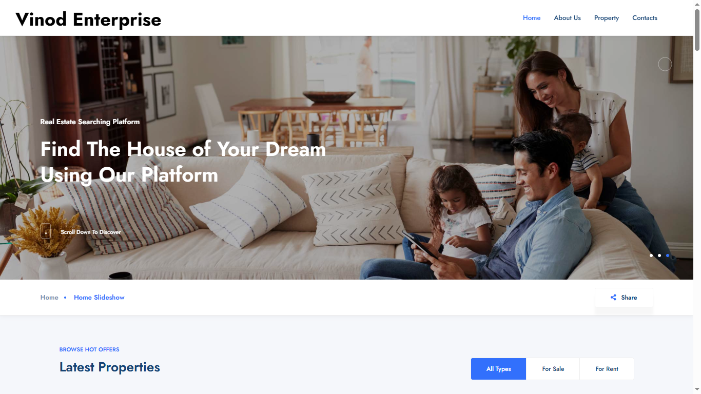Screen dimensions: 701x394
Task: Click the mouse scroll icon in hero
Action: point(46,231)
